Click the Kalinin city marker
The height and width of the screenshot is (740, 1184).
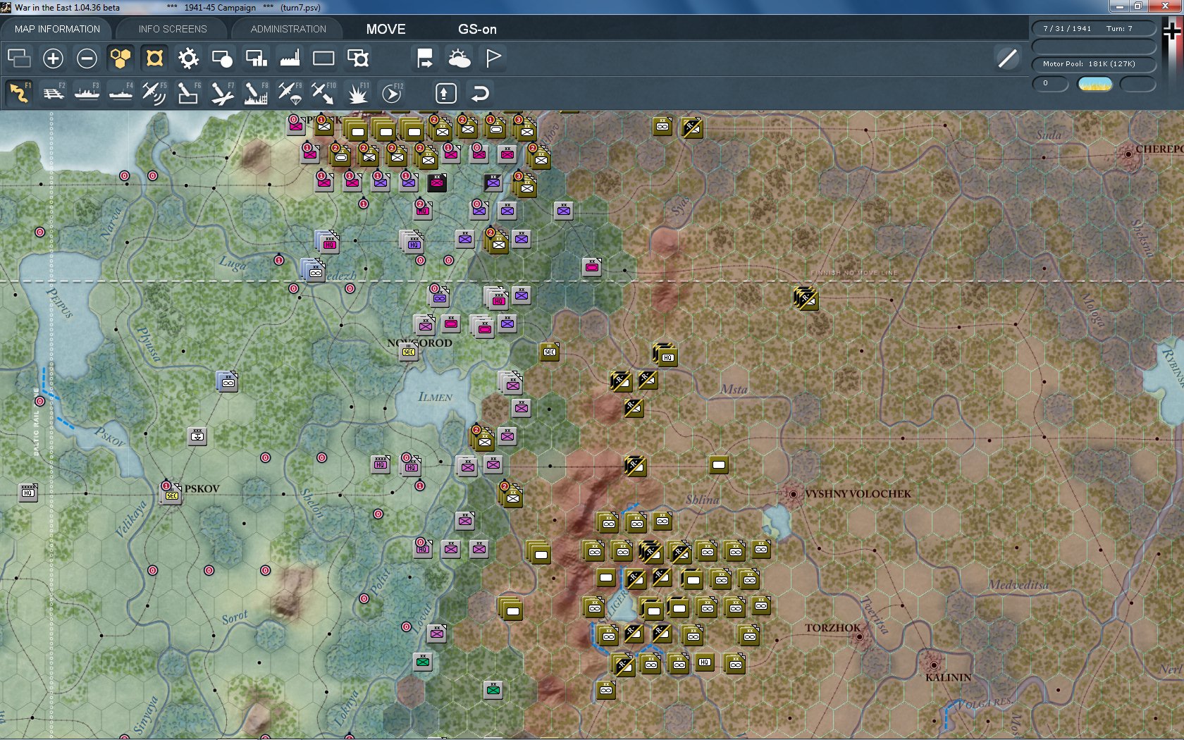point(934,665)
